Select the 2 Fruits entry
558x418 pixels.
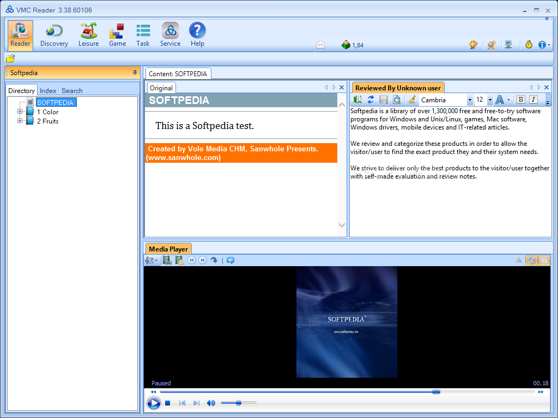48,121
